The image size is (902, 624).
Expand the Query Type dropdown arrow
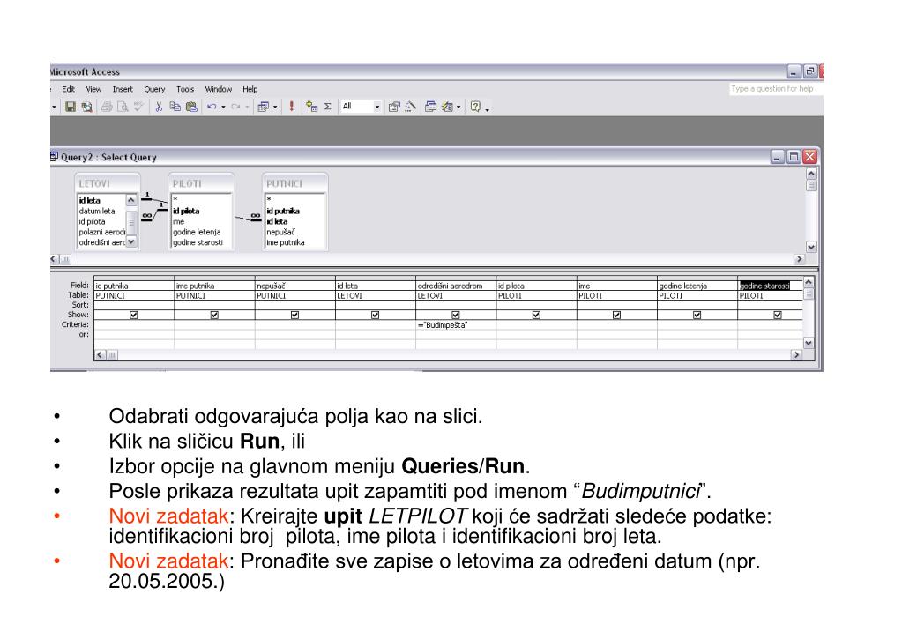pos(275,107)
